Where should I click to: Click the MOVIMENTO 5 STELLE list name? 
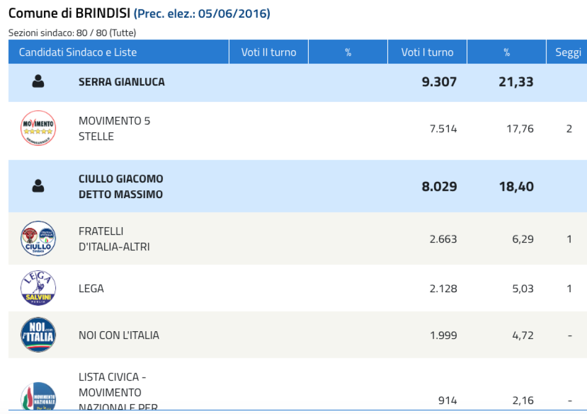click(114, 129)
